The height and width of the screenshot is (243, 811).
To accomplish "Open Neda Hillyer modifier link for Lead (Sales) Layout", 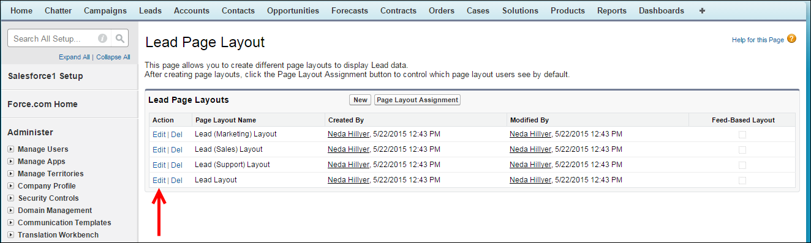I will tap(530, 149).
